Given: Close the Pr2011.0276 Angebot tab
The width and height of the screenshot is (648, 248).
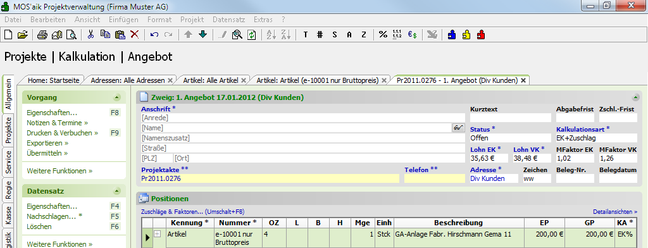Looking at the screenshot, I should tap(523, 80).
